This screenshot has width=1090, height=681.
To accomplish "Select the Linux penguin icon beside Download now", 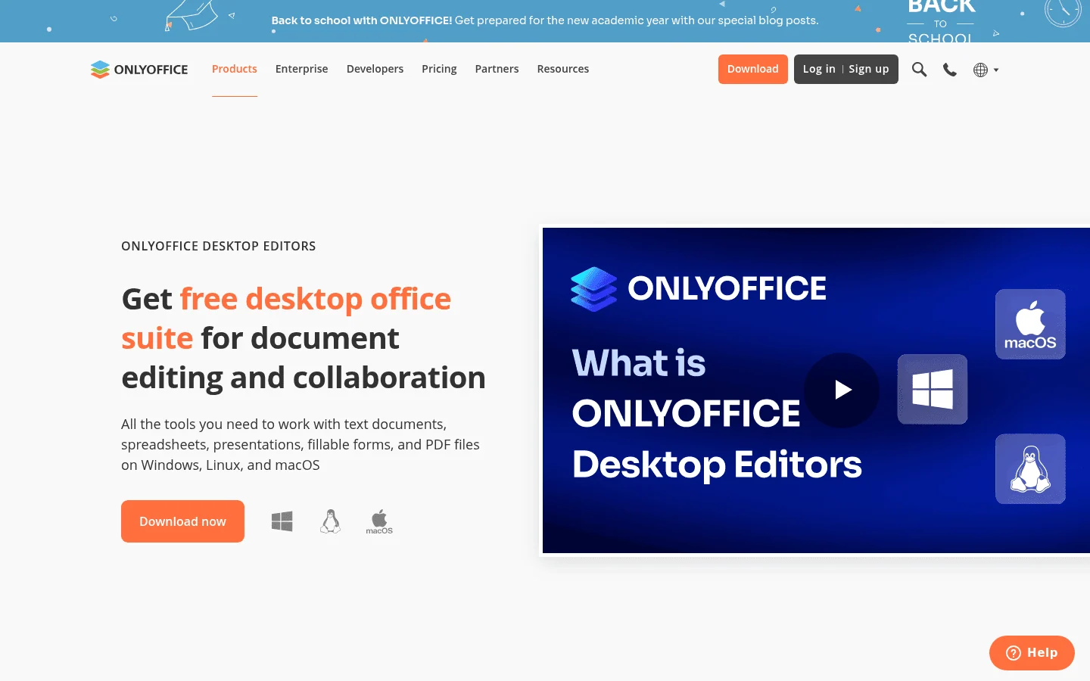I will click(330, 521).
